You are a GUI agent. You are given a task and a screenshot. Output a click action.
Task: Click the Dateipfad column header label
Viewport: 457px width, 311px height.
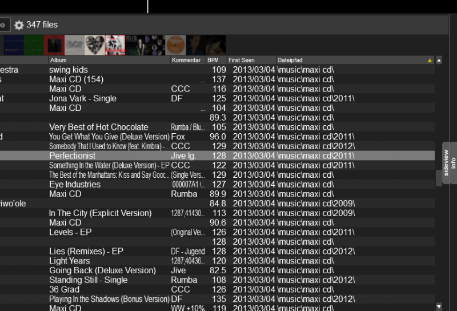pyautogui.click(x=290, y=60)
